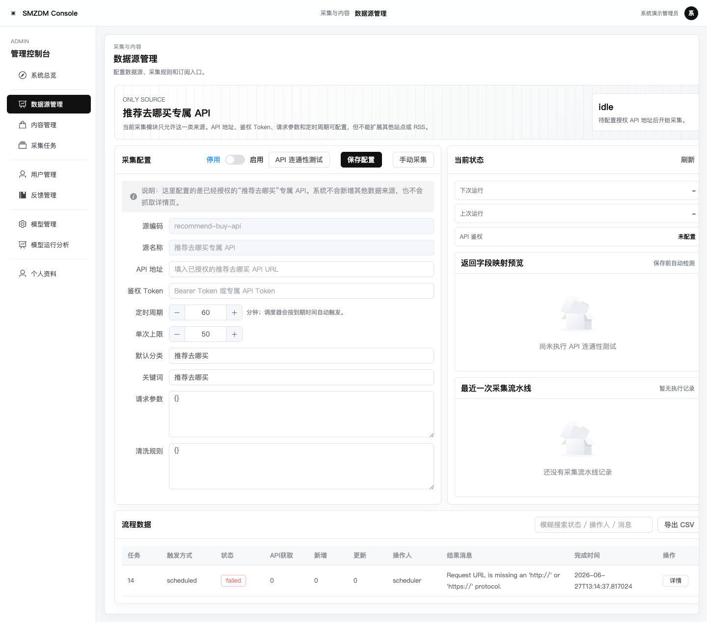This screenshot has width=707, height=622.
Task: Decrease the 定时周期 value with minus
Action: (x=177, y=312)
